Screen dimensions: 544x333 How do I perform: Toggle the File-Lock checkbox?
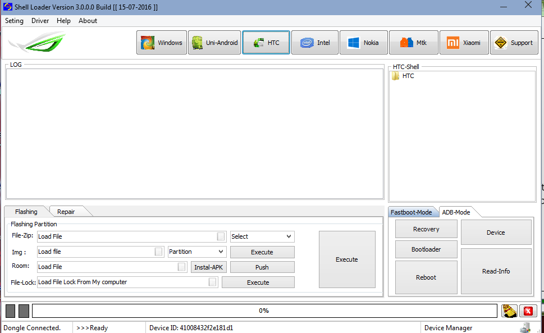pos(212,282)
